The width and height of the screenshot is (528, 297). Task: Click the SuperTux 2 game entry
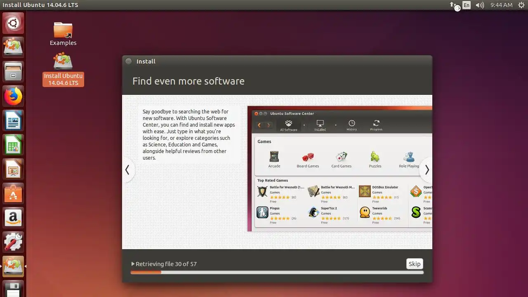329,215
